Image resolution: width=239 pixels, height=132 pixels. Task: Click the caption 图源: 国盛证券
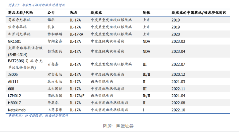118,126
